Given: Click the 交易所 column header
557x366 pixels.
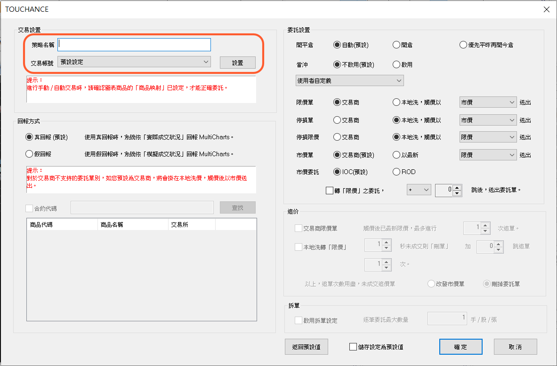Looking at the screenshot, I should [192, 224].
